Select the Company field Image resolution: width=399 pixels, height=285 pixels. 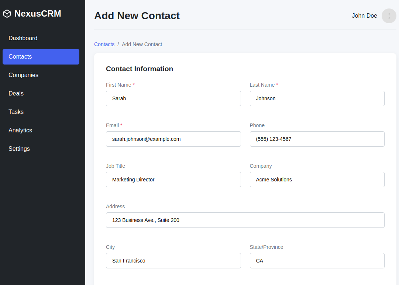[x=317, y=180]
